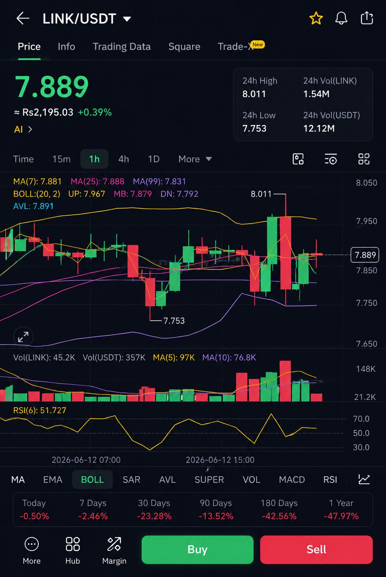
Task: Open chart display settings icon
Action: [331, 159]
